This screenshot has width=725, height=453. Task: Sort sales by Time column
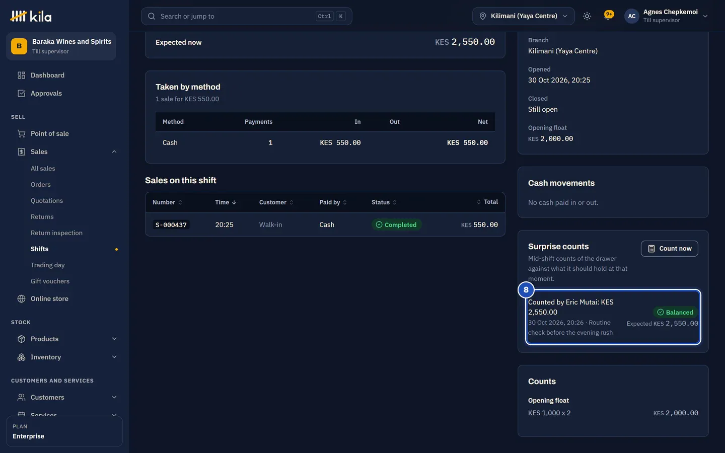(226, 202)
